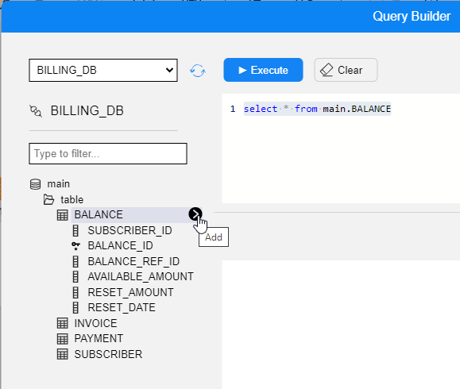Focus the Type to filter field
The width and height of the screenshot is (460, 389).
click(108, 153)
